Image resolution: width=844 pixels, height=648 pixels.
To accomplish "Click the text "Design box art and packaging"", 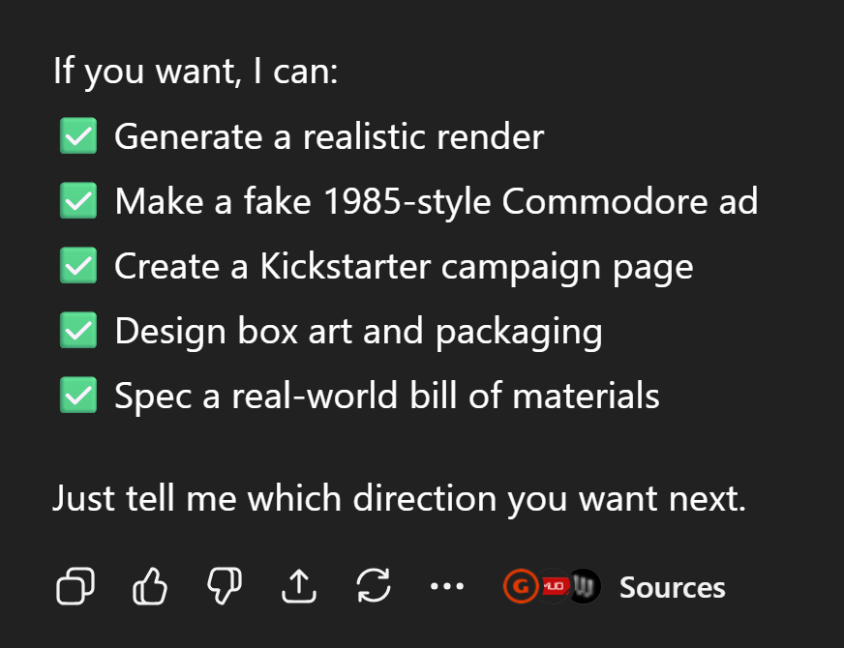I will (x=358, y=331).
